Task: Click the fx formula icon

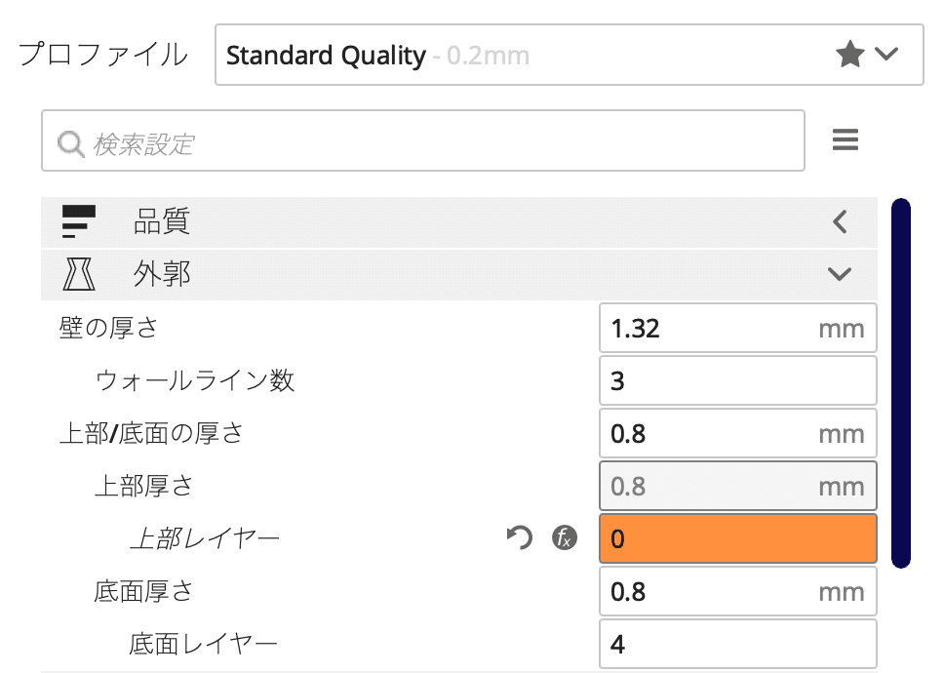Action: 565,537
